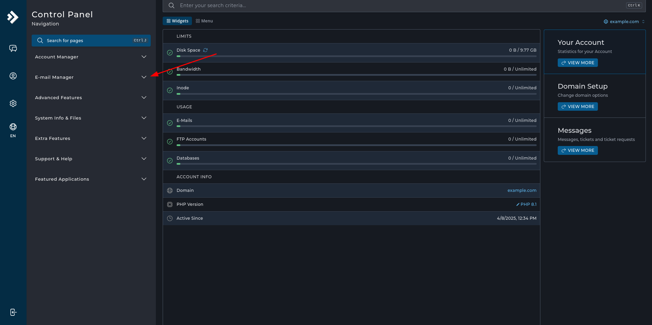Click the Enter your search criteria field
Screen dimensions: 652x325
238,5
